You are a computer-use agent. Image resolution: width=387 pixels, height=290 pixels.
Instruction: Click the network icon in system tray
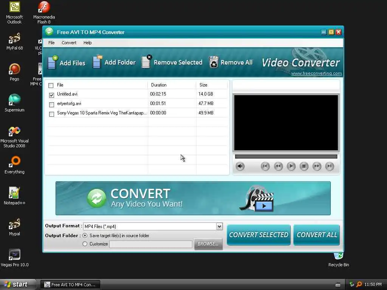click(352, 284)
